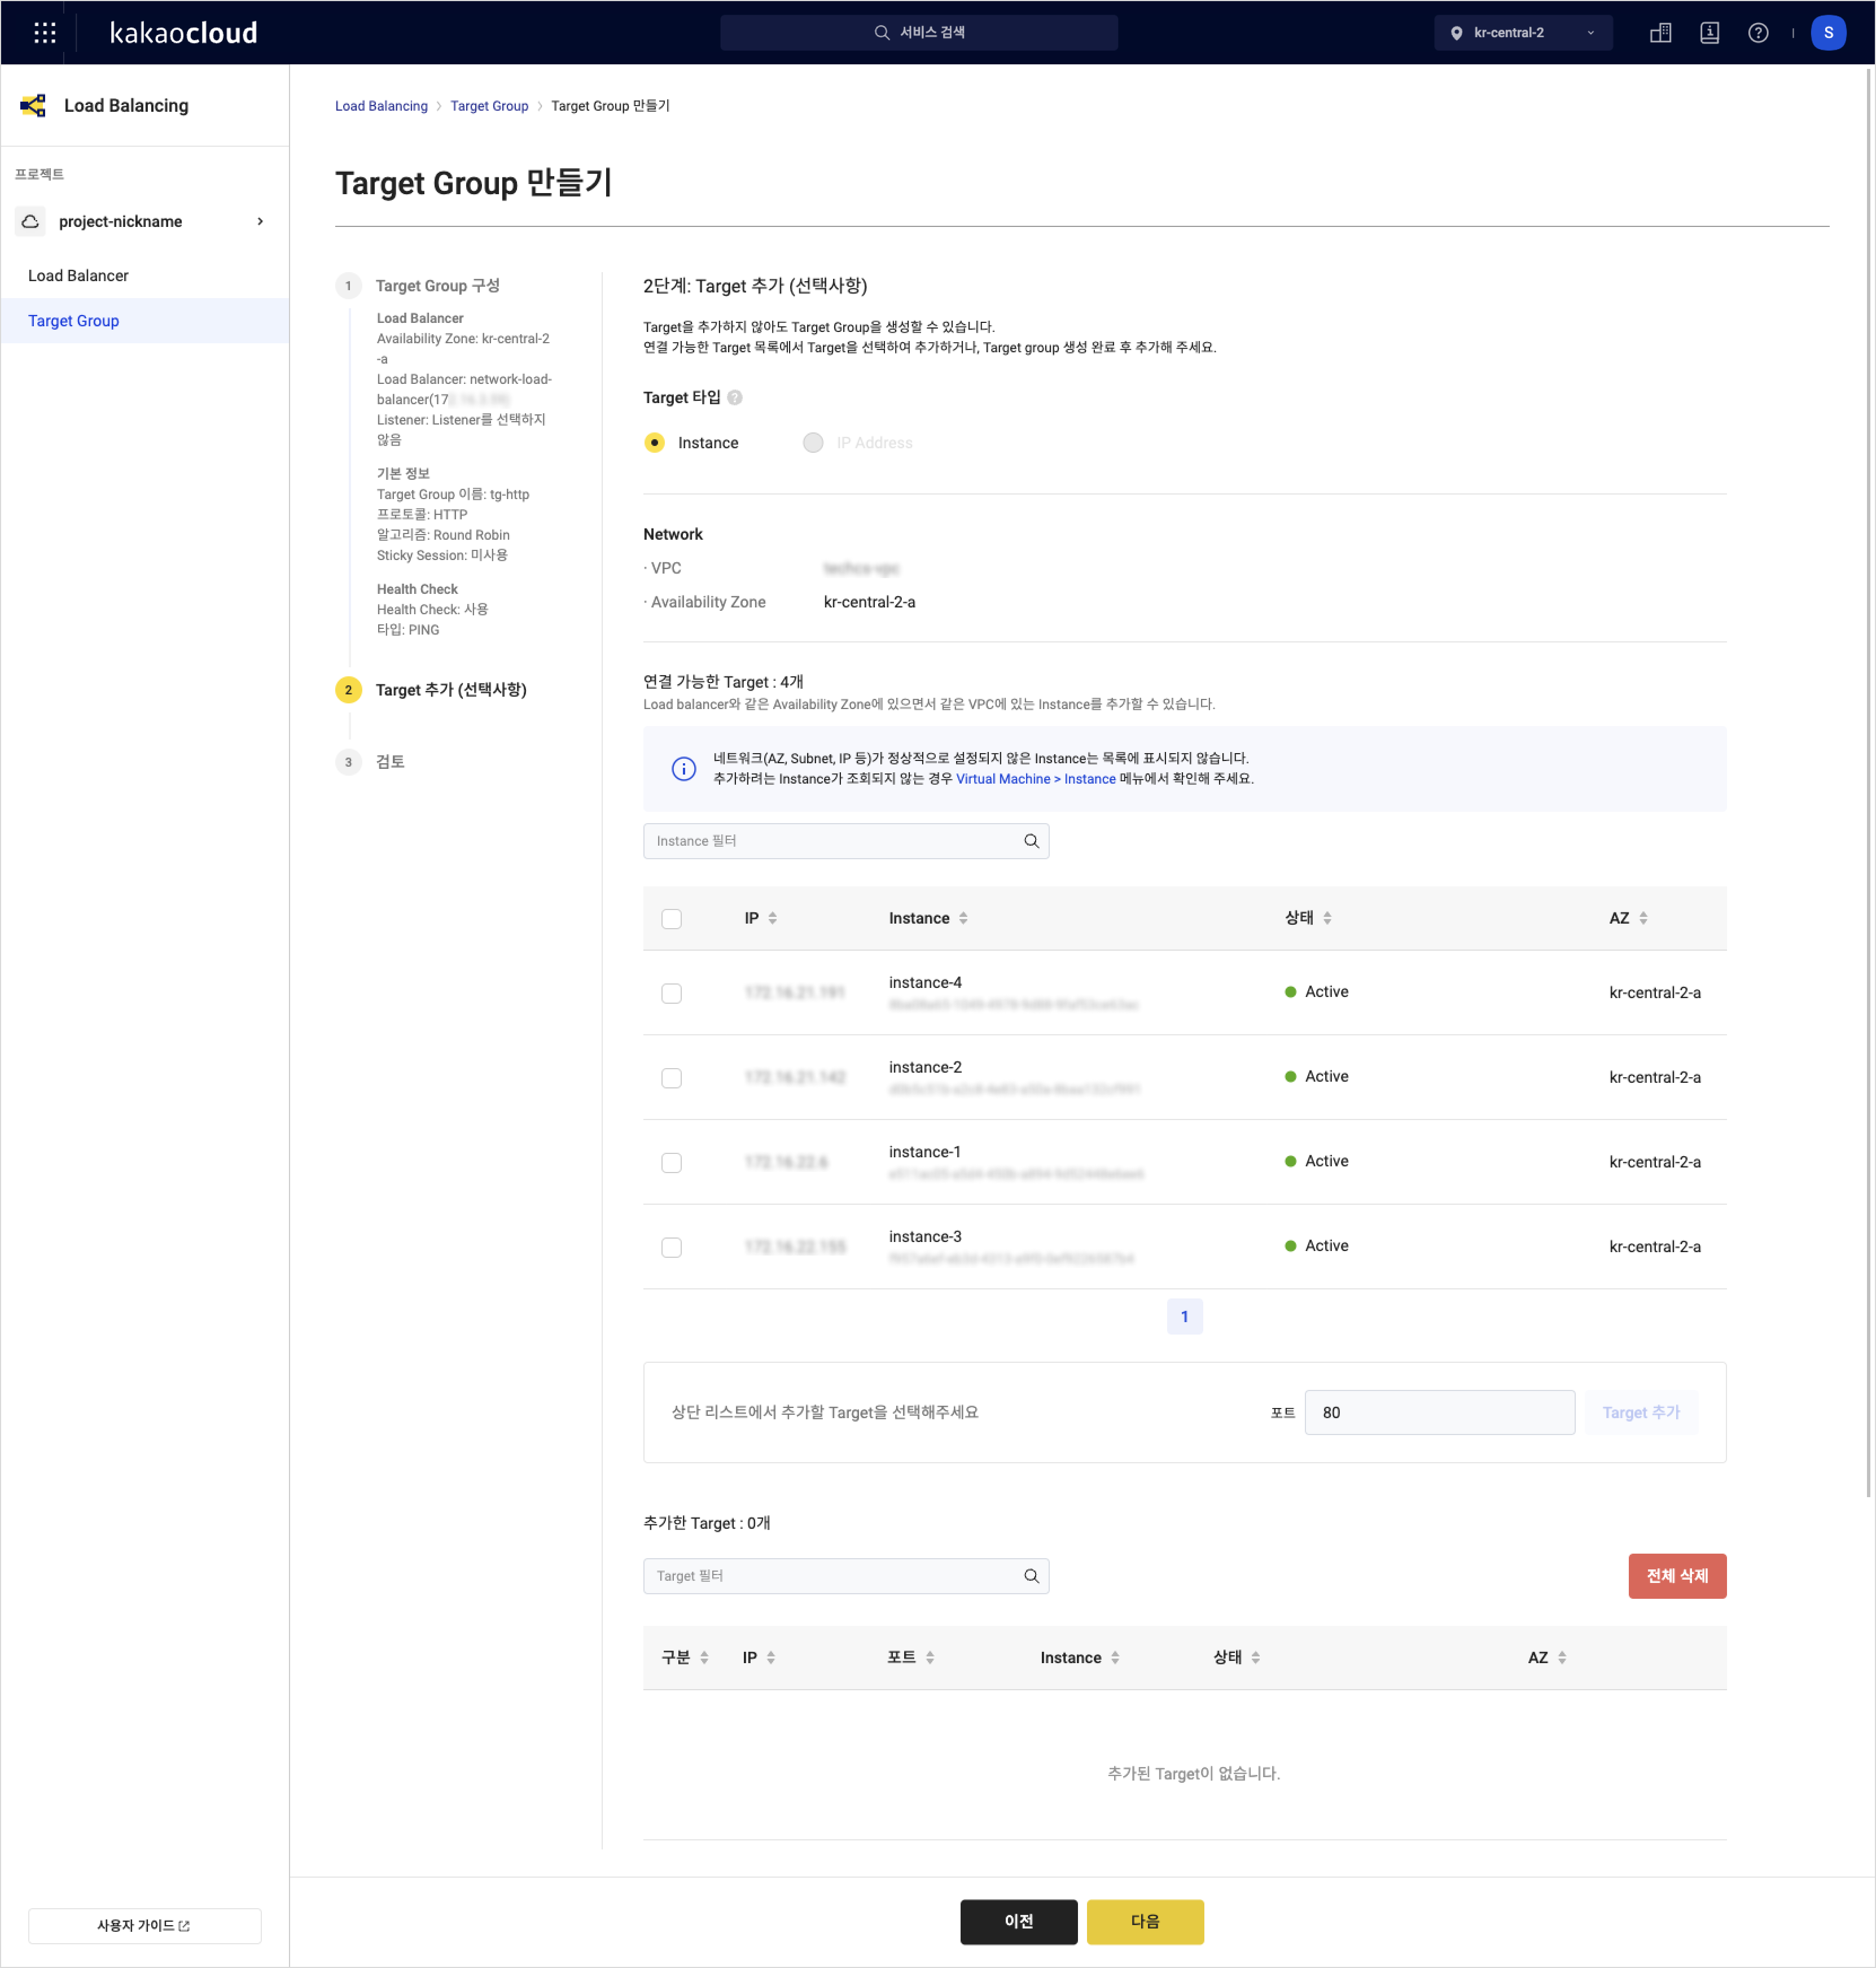Viewport: 1876px width, 1968px height.
Task: Follow the Virtual Machine > Instance link
Action: (x=1035, y=780)
